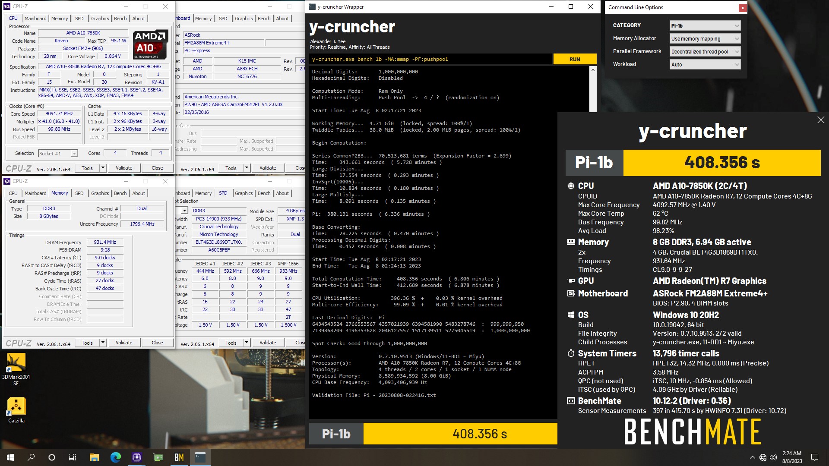Expand the Category dropdown showing Pi-1b

(x=705, y=25)
